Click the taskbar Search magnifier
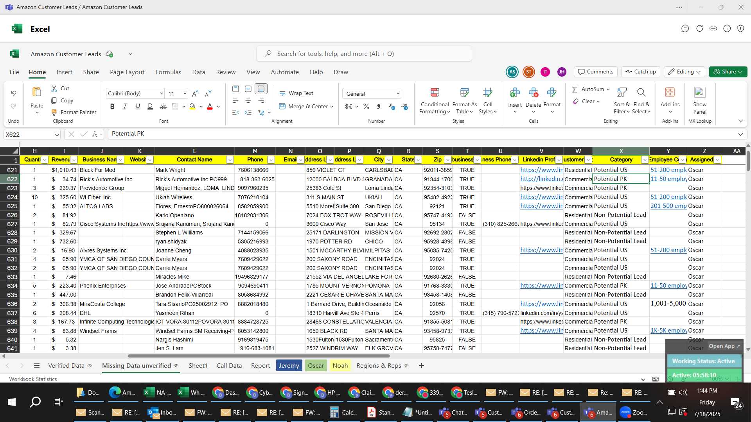Viewport: 751px width, 422px height. pyautogui.click(x=35, y=402)
